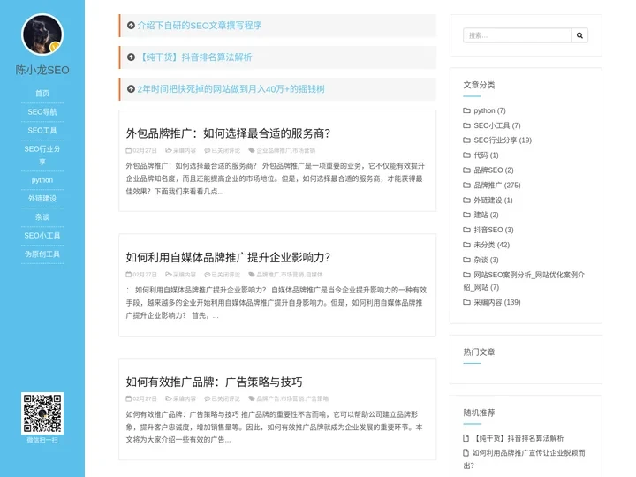The width and height of the screenshot is (636, 477).
Task: Click comment icon under 自媒体品牌推广 article
Action: point(207,275)
